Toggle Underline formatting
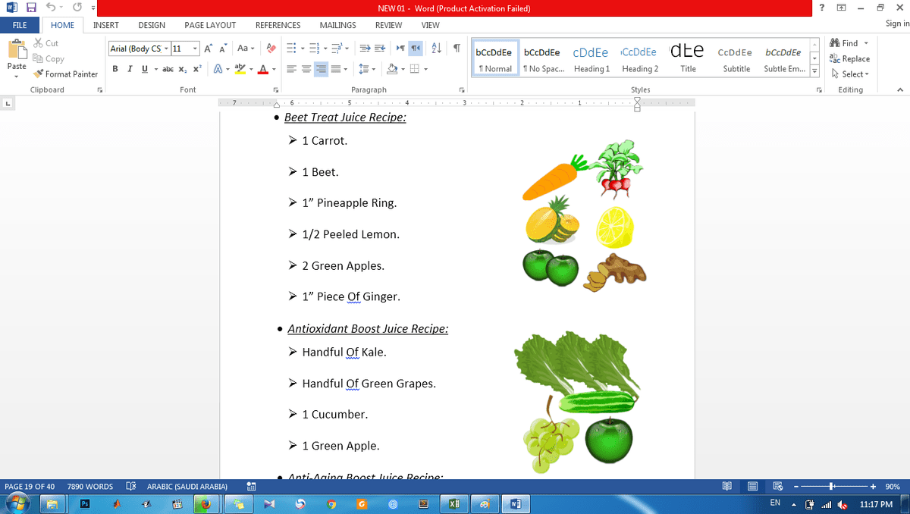Viewport: 910px width, 514px height. [x=144, y=69]
